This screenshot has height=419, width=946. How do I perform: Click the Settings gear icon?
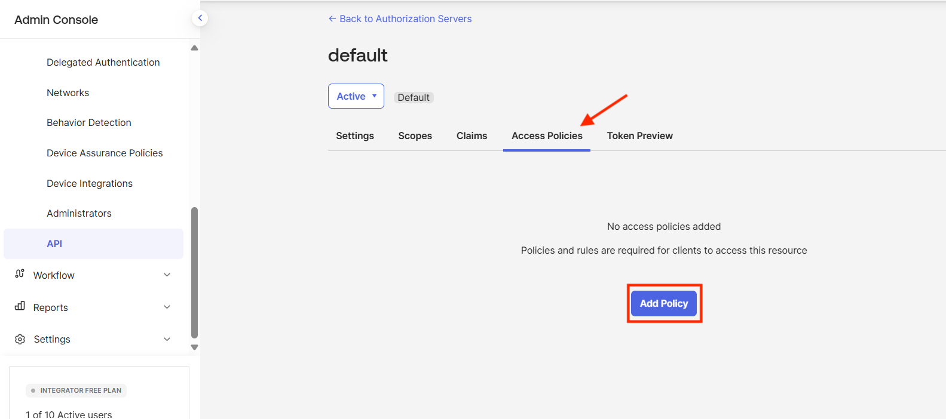(x=20, y=339)
